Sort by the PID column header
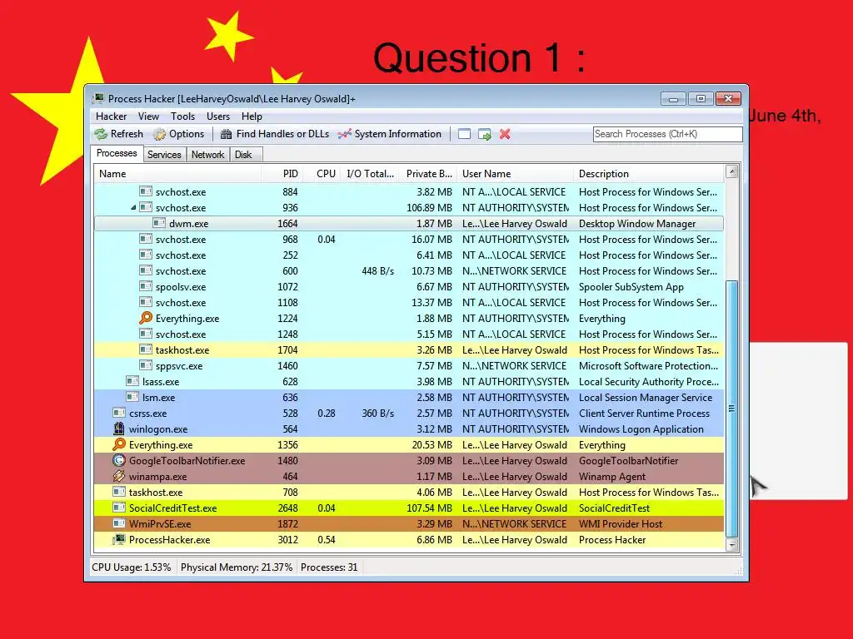The width and height of the screenshot is (853, 639). [282, 174]
